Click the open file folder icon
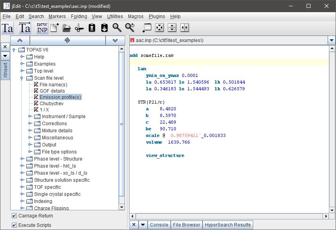The image size is (336, 230). tap(67, 28)
